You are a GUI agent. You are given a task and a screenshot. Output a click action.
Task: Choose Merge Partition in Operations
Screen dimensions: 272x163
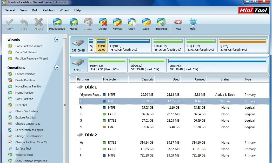point(25,93)
